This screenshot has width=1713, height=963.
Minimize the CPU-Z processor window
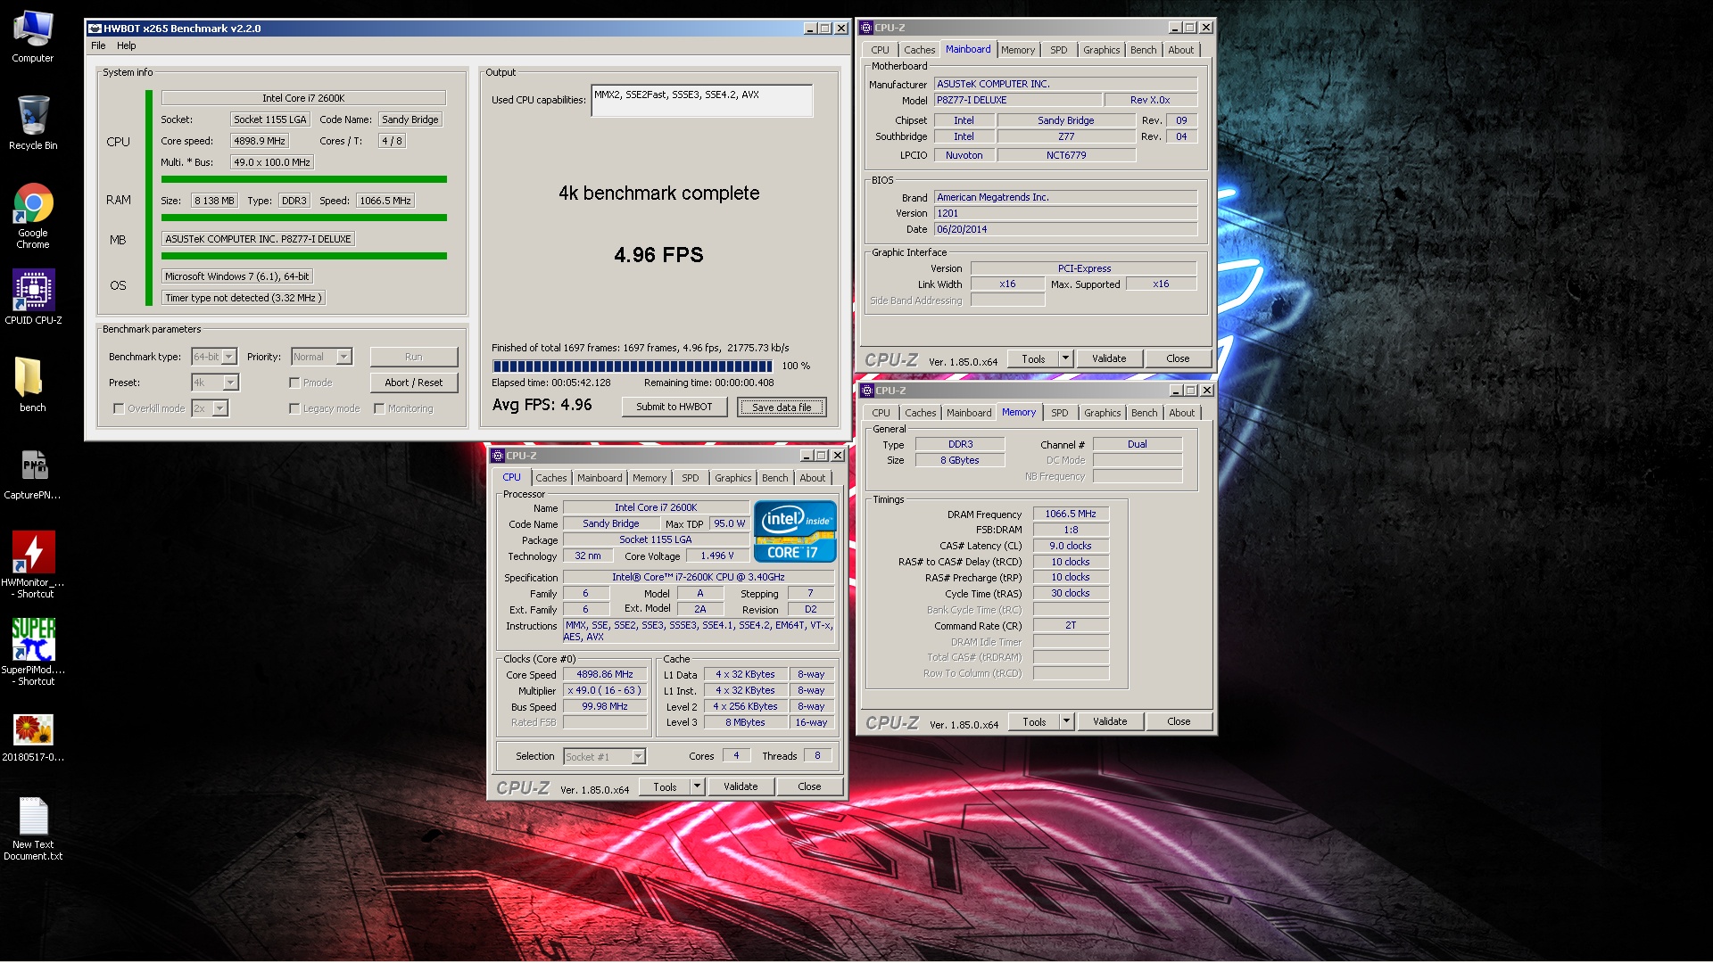(807, 456)
